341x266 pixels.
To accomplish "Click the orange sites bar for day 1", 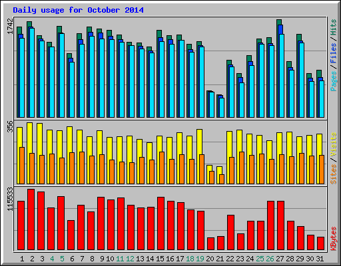I will [x=22, y=166].
